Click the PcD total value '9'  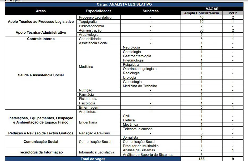233,159
